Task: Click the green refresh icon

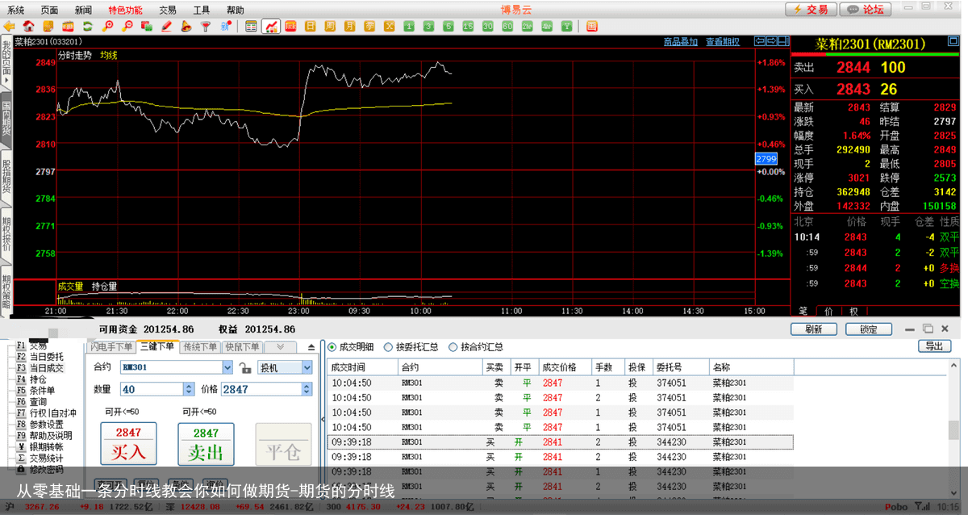Action: click(87, 27)
